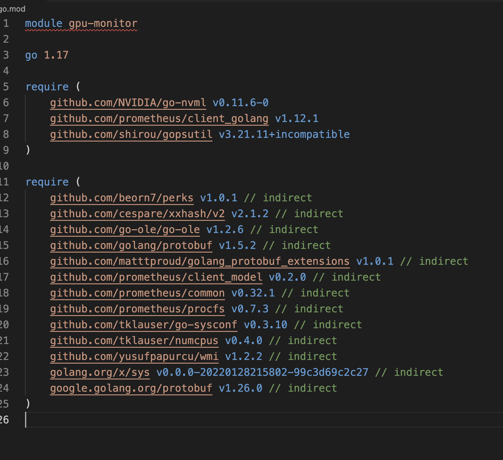Click the '// indirect' comment on the golang_protobuf_extensions line
Screen dimensions: 503x460
point(434,261)
